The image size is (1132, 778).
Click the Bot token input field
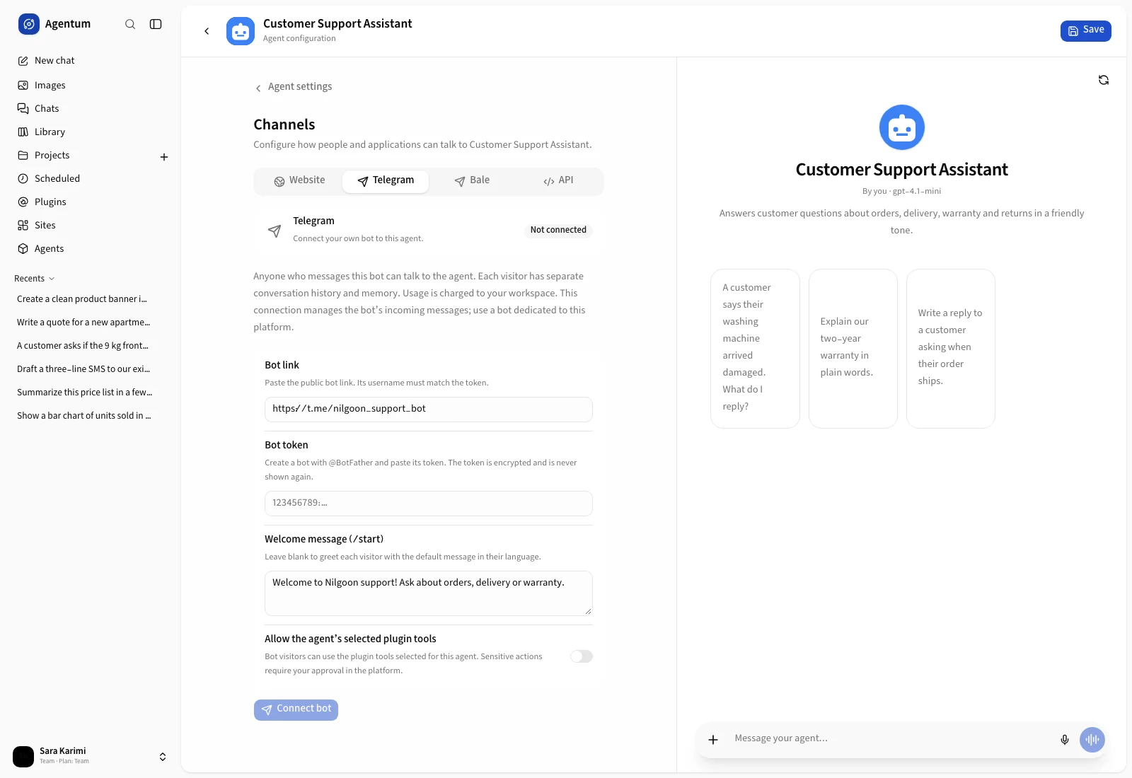click(429, 503)
